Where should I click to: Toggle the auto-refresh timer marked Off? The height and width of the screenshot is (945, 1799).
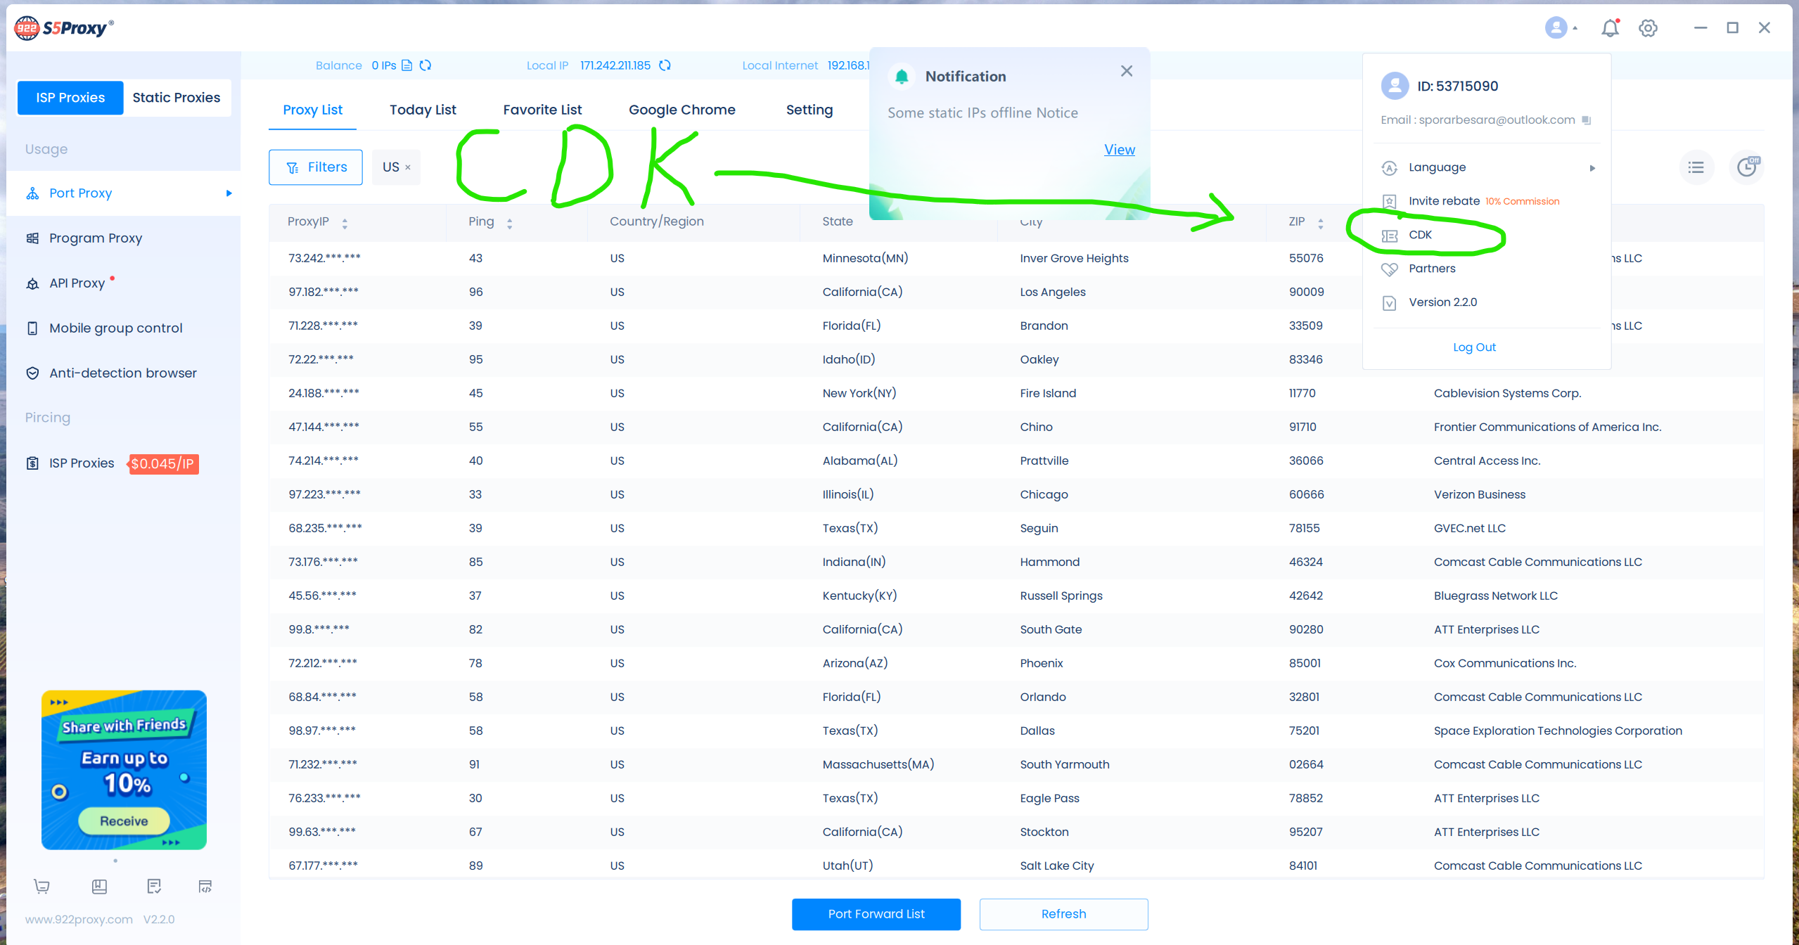pos(1747,167)
